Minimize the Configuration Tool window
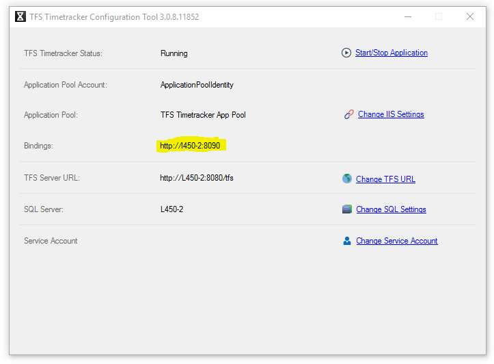Screen dimensions: 494x364 pyautogui.click(x=408, y=16)
